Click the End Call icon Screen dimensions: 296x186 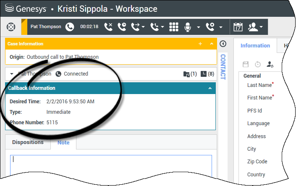(x=108, y=27)
